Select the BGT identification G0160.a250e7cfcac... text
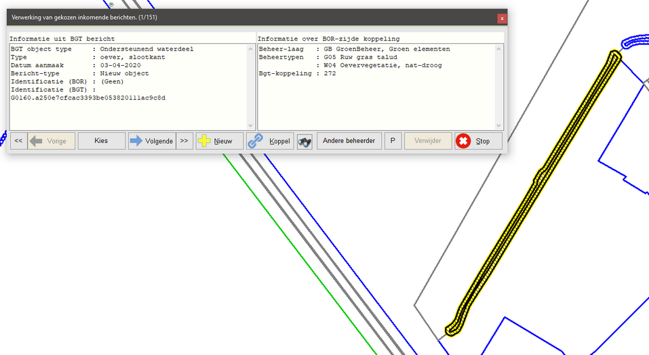649x355 pixels. [x=88, y=98]
